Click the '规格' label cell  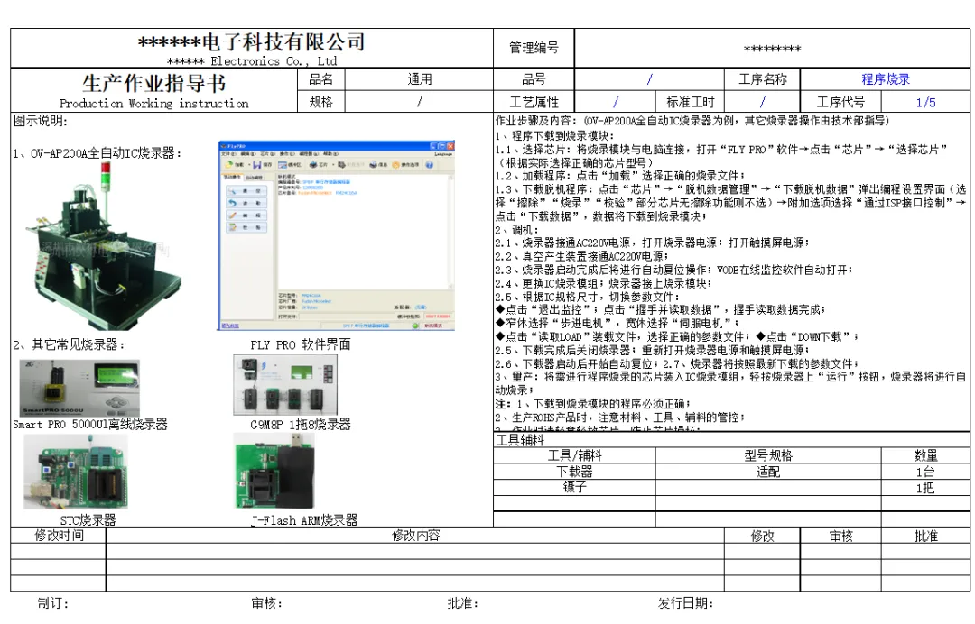pos(320,102)
